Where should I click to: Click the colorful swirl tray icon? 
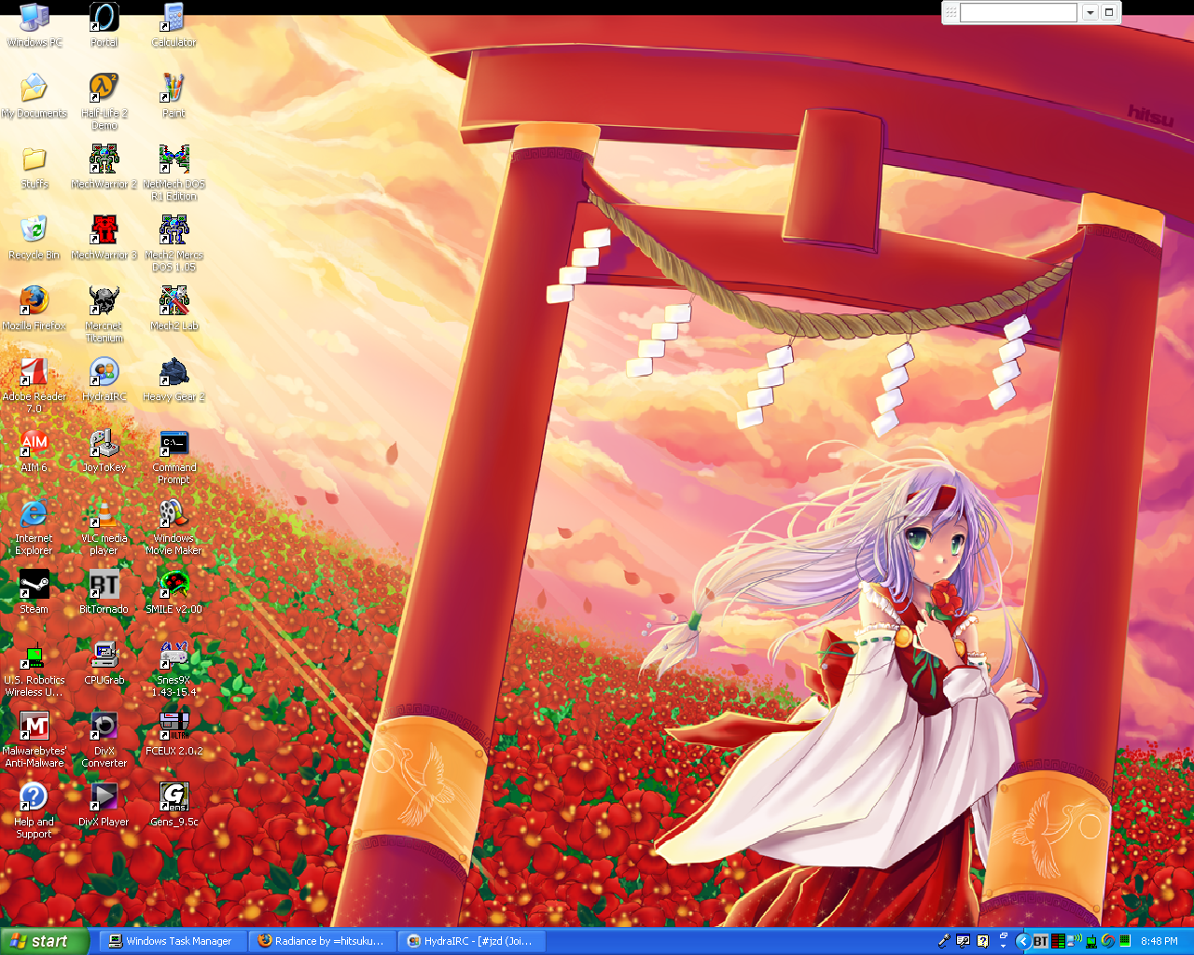coord(1108,941)
